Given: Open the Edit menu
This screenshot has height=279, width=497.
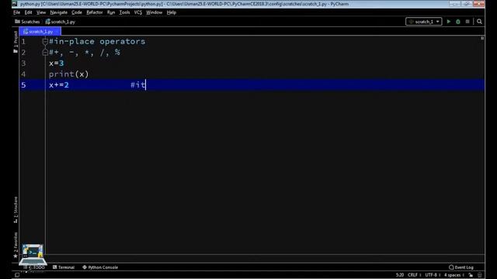Looking at the screenshot, I should point(28,12).
